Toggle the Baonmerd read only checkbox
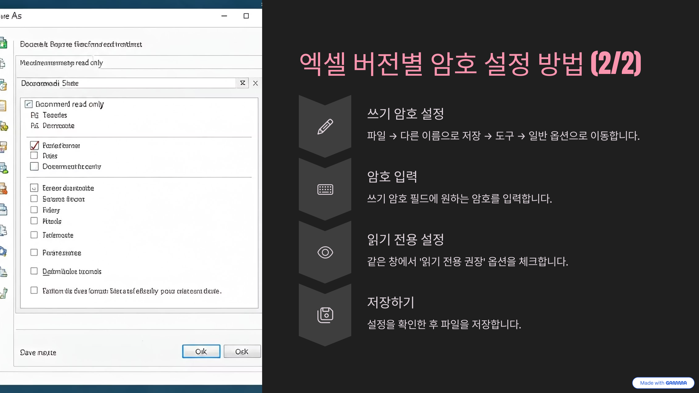Image resolution: width=699 pixels, height=393 pixels. [29, 104]
